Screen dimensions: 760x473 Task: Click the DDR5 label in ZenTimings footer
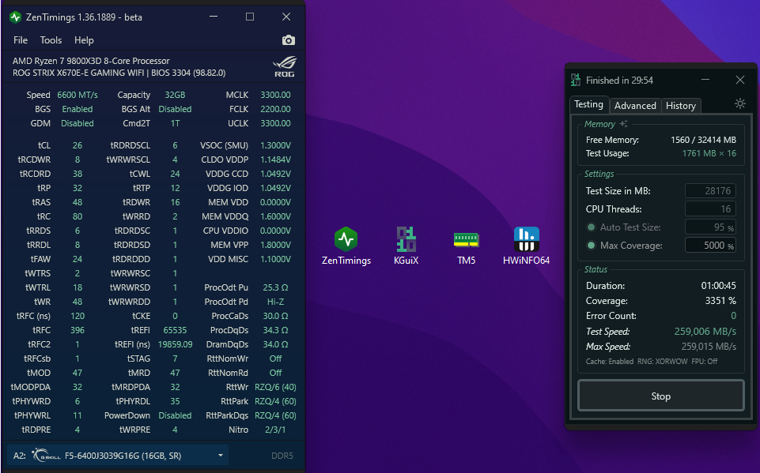[282, 456]
